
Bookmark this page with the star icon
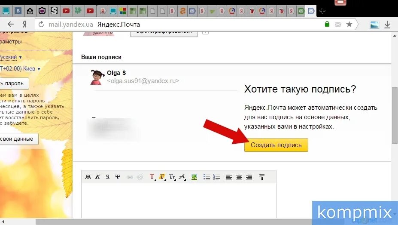pyautogui.click(x=349, y=25)
